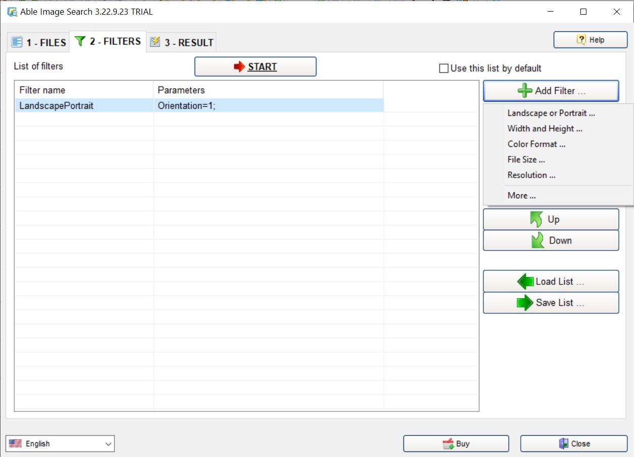Screen dimensions: 634x457
Task: Move filter Up
Action: pyautogui.click(x=551, y=220)
